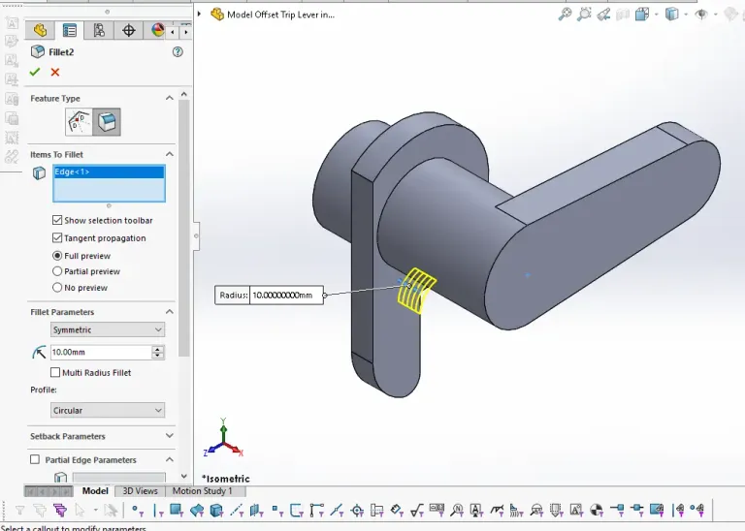This screenshot has width=745, height=531.
Task: Click the Zoom to Area icon
Action: pos(585,15)
